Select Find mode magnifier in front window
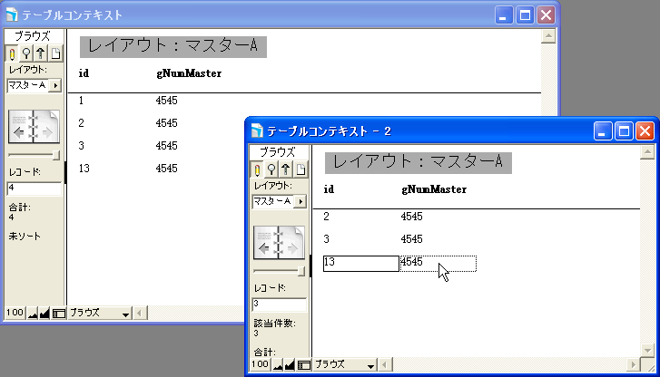The image size is (660, 377). point(272,169)
